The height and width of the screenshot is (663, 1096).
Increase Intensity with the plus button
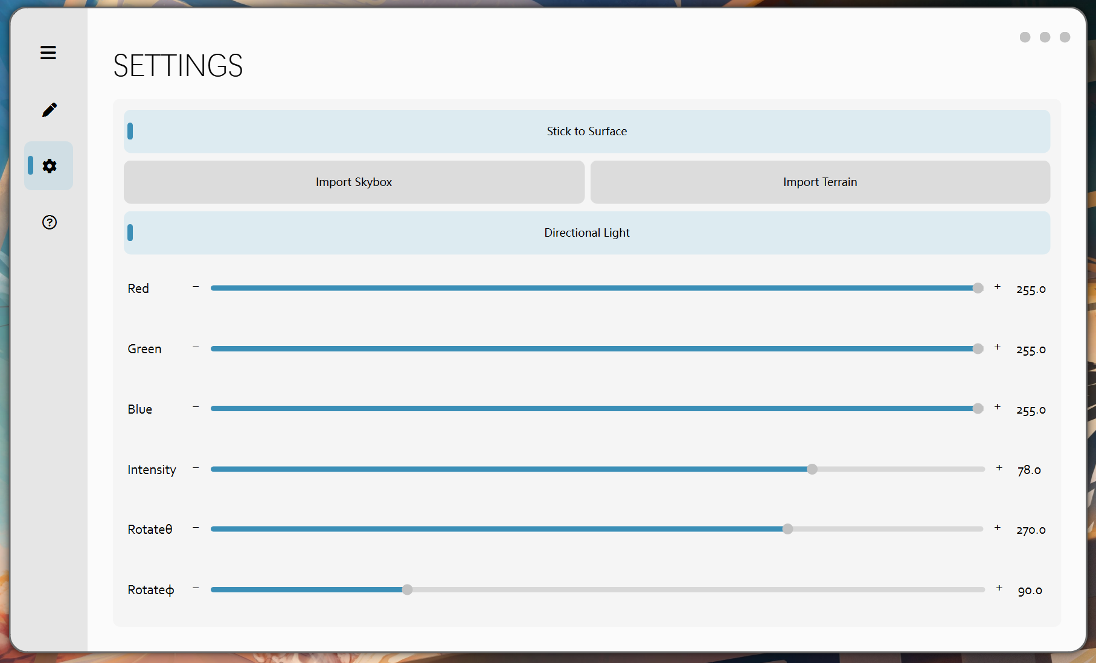tap(999, 468)
